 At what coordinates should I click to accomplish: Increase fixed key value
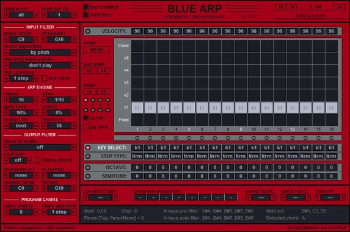[73, 126]
